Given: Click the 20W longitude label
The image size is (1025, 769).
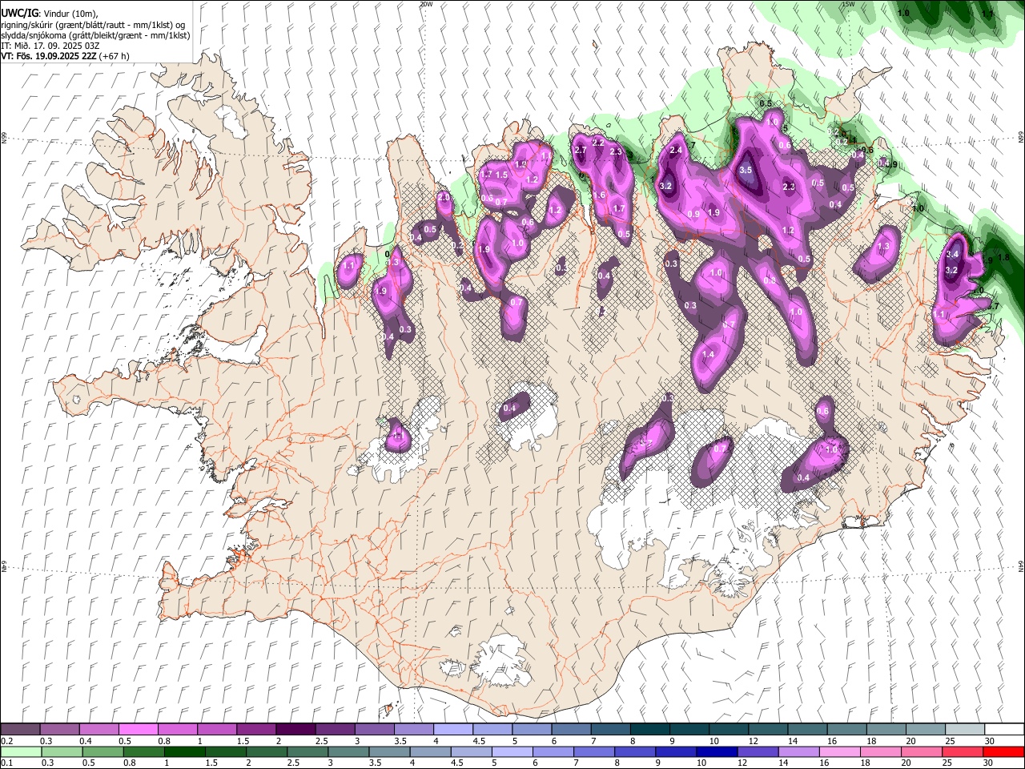Looking at the screenshot, I should click(426, 4).
